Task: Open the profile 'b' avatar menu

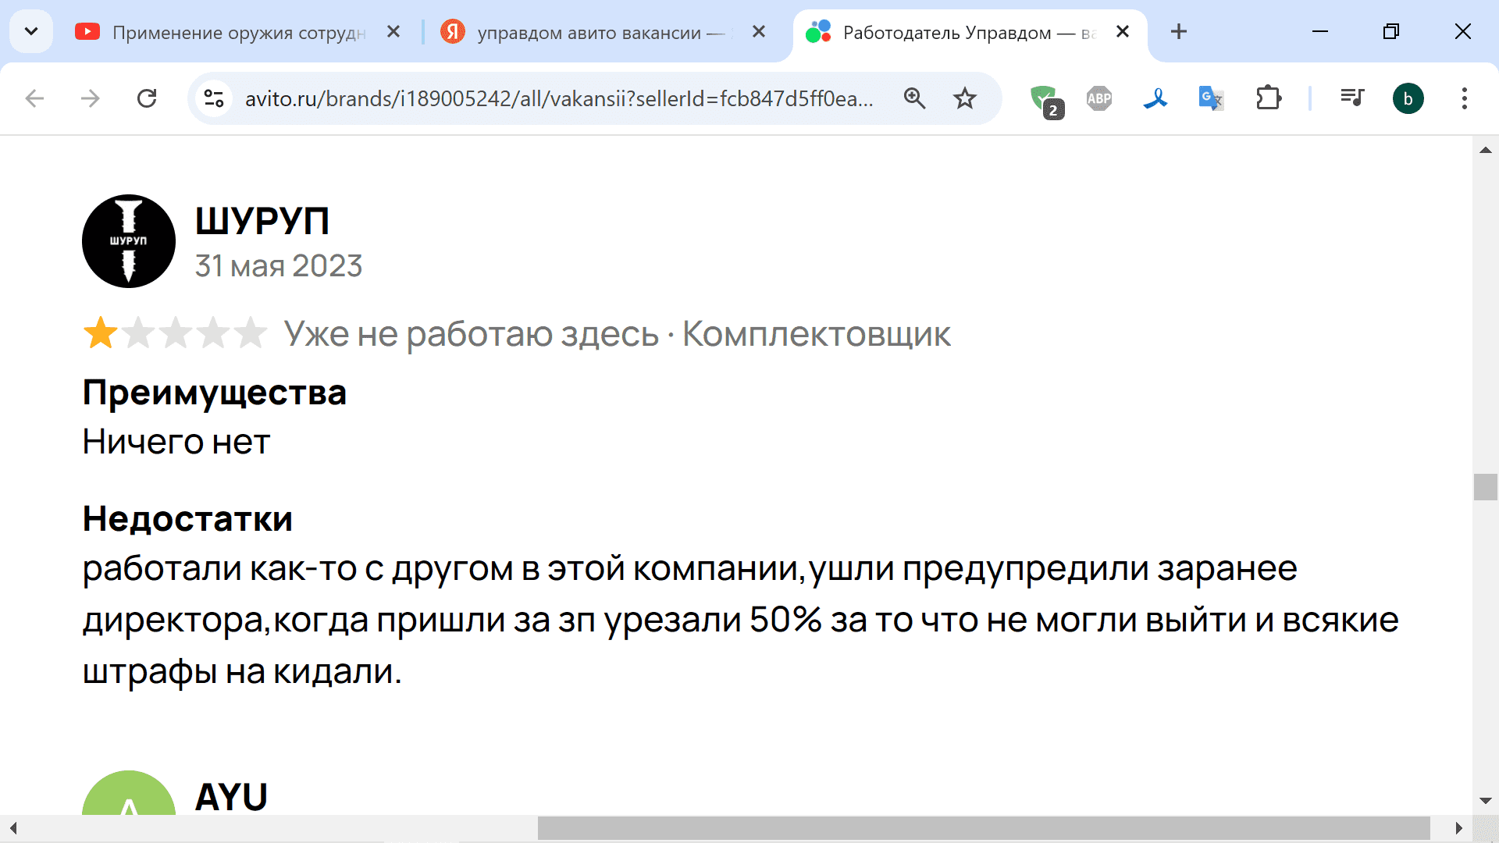Action: tap(1408, 98)
